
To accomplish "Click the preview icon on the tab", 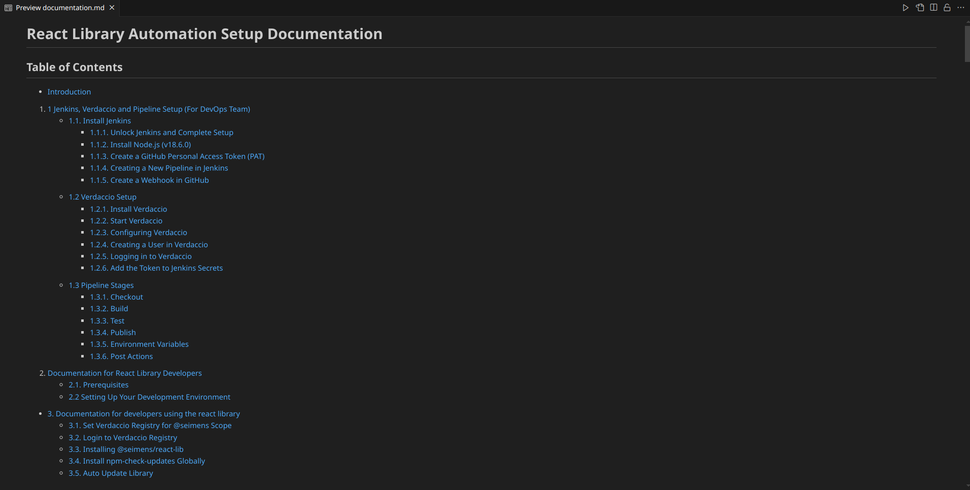I will 8,8.
